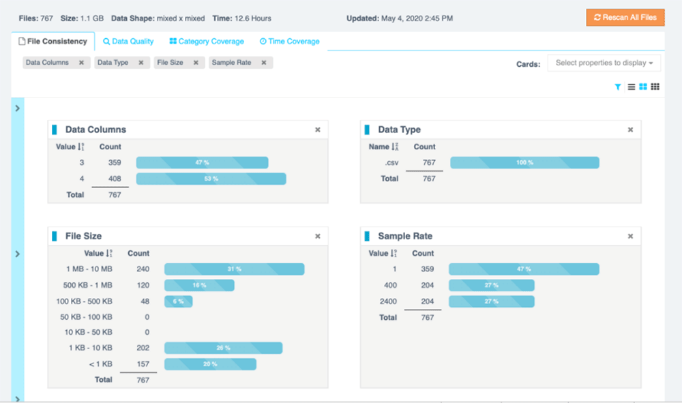Open the Select properties to display dropdown

click(604, 63)
